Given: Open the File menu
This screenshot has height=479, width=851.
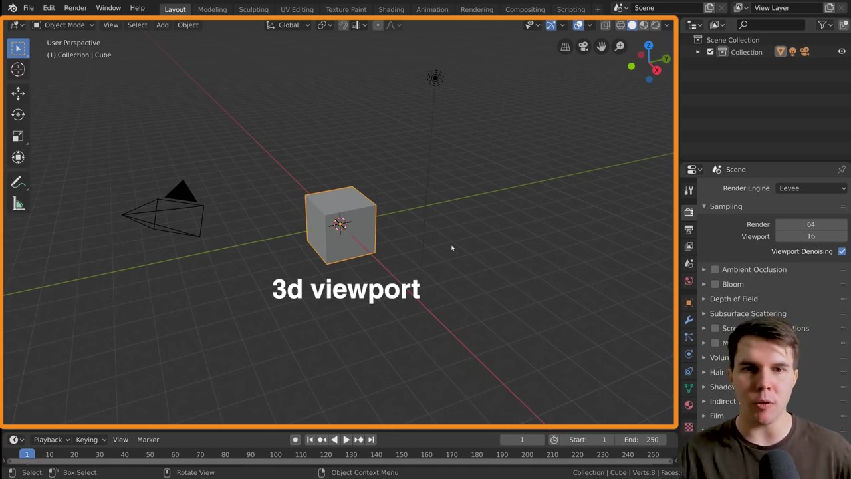Looking at the screenshot, I should tap(28, 8).
